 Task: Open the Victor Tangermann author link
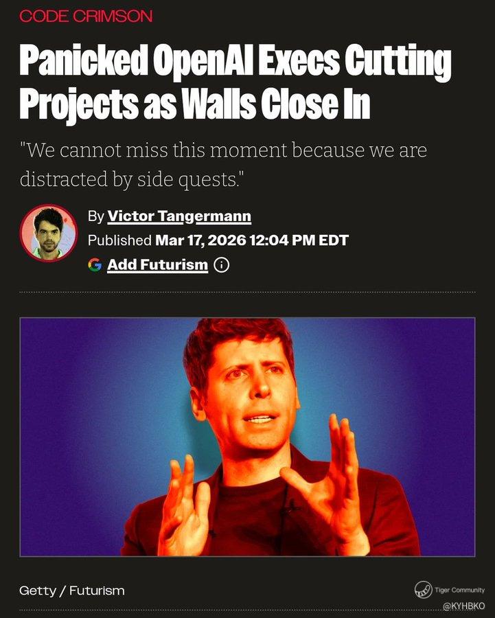(x=179, y=216)
